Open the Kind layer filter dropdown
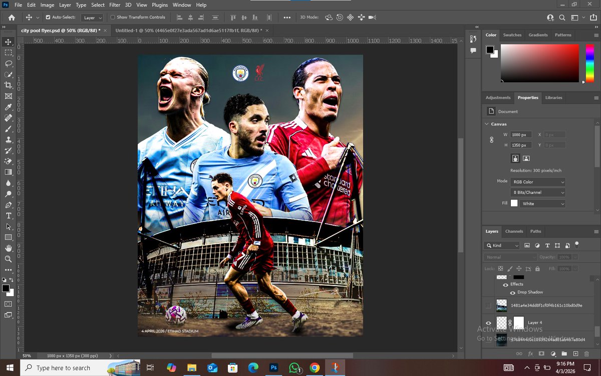Viewport: 601px width, 376px height. coord(502,246)
